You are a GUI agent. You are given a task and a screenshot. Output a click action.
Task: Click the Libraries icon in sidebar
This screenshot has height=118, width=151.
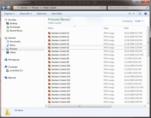pyautogui.click(x=6, y=38)
